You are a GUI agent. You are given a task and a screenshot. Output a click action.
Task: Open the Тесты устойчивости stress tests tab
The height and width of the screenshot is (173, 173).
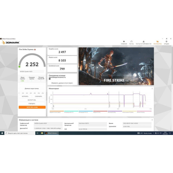pyautogui.click(x=143, y=42)
